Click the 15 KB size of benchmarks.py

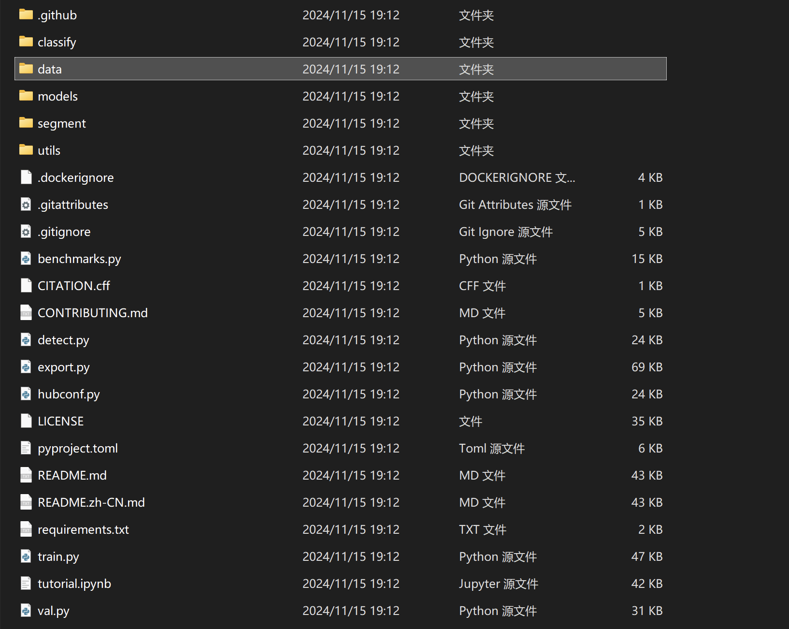pyautogui.click(x=647, y=259)
